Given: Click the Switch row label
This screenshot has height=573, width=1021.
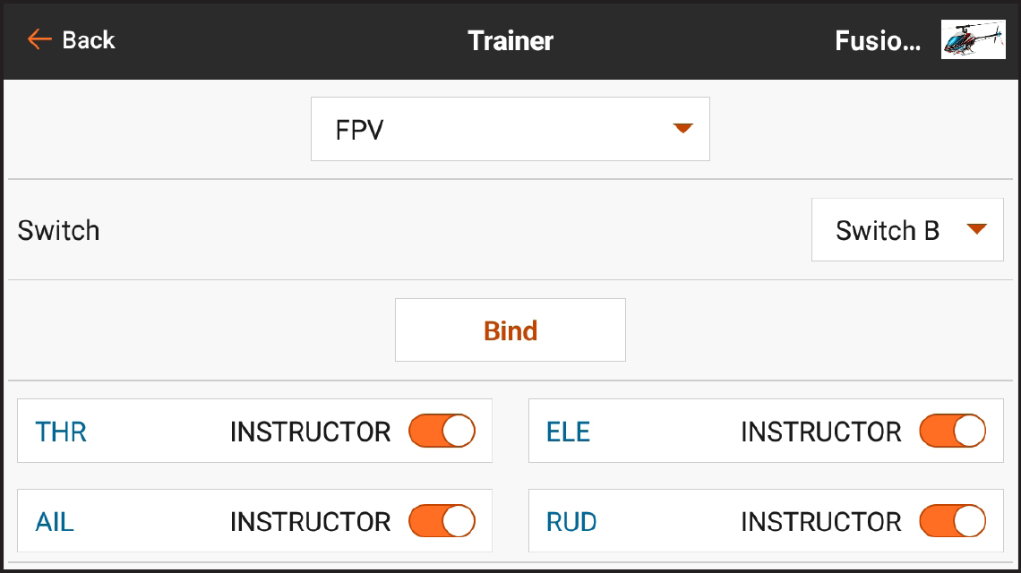Looking at the screenshot, I should tap(58, 230).
